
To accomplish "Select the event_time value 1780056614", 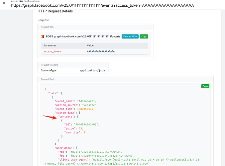I will tap(85, 109).
